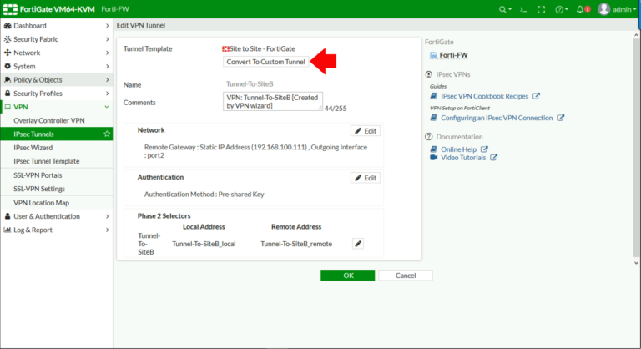The image size is (641, 349).
Task: Click external-link icon beside Video Tutorials
Action: pyautogui.click(x=493, y=158)
